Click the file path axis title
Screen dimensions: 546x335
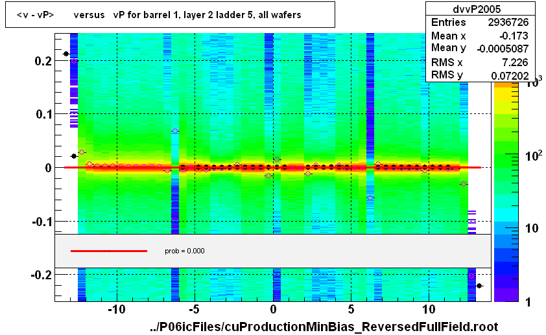pyautogui.click(x=324, y=327)
